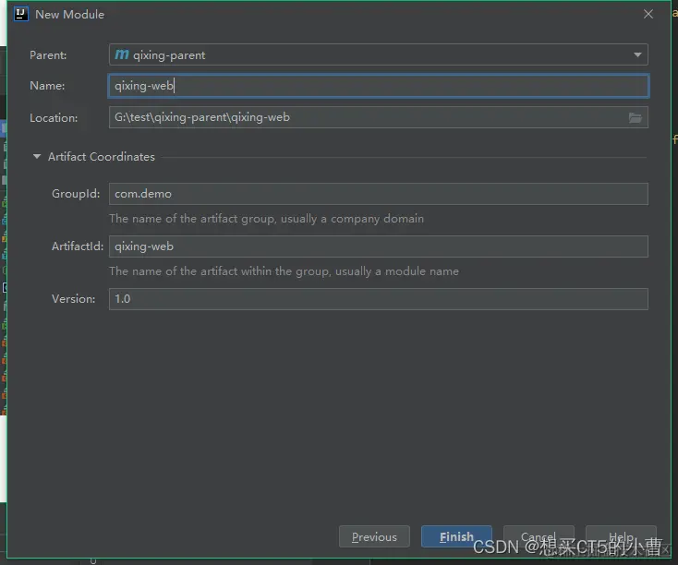This screenshot has height=565, width=678.
Task: Click the Parent: label
Action: click(x=48, y=55)
